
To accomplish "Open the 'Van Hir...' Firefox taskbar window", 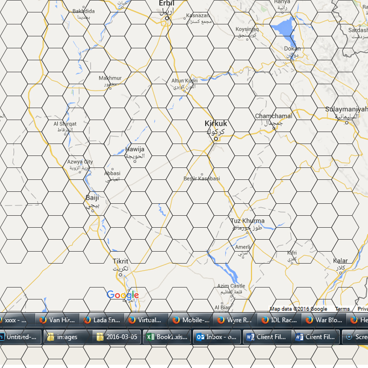I will (57, 320).
